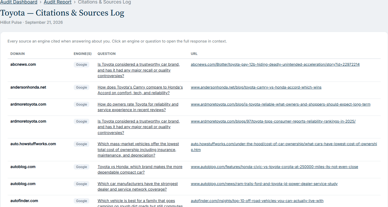The width and height of the screenshot is (388, 207).
Task: Select autoblog.com domain in Toyota vs Honda row
Action: click(x=23, y=167)
